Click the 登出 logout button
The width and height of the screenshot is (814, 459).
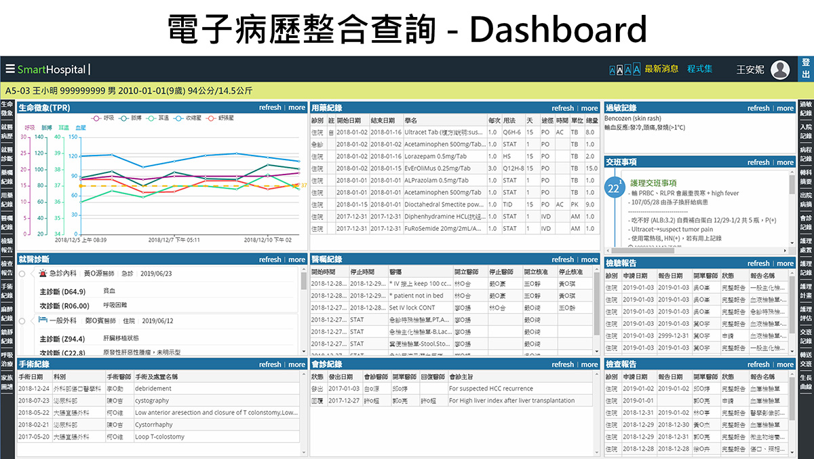(x=806, y=69)
